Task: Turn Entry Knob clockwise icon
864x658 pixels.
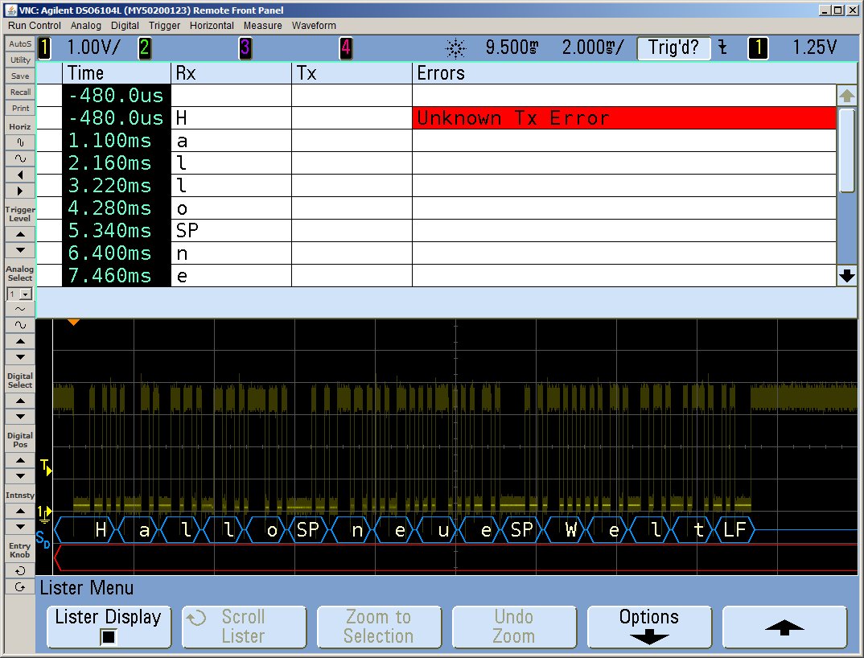Action: click(20, 587)
